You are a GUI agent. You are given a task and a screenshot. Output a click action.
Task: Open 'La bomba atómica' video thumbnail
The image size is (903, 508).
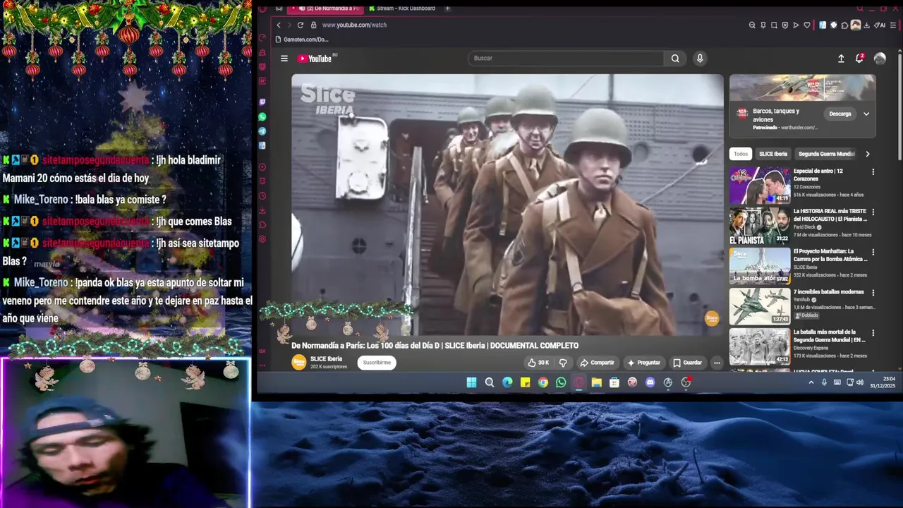pos(760,266)
